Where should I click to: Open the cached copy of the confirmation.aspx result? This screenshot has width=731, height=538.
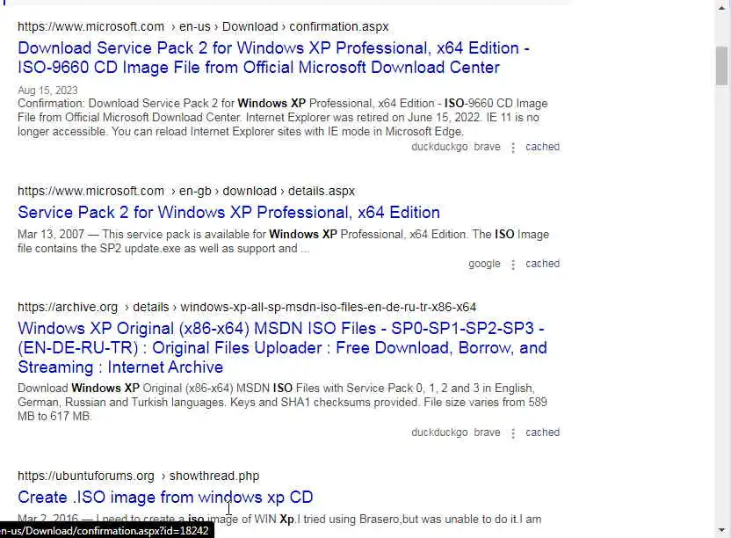pyautogui.click(x=543, y=147)
